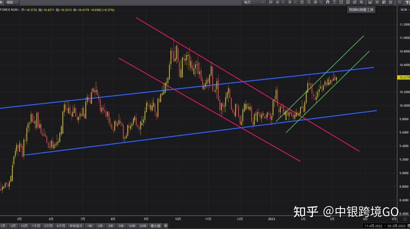Select the shape nodes drawing tool
This screenshot has height=229, width=410.
coord(341,2)
